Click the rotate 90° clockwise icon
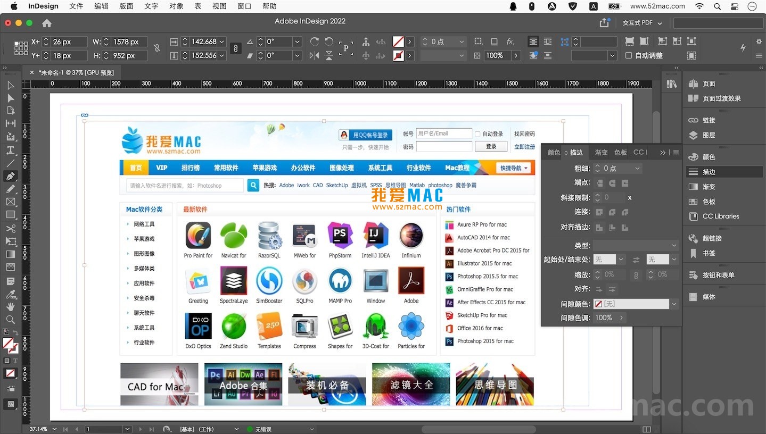 point(315,41)
